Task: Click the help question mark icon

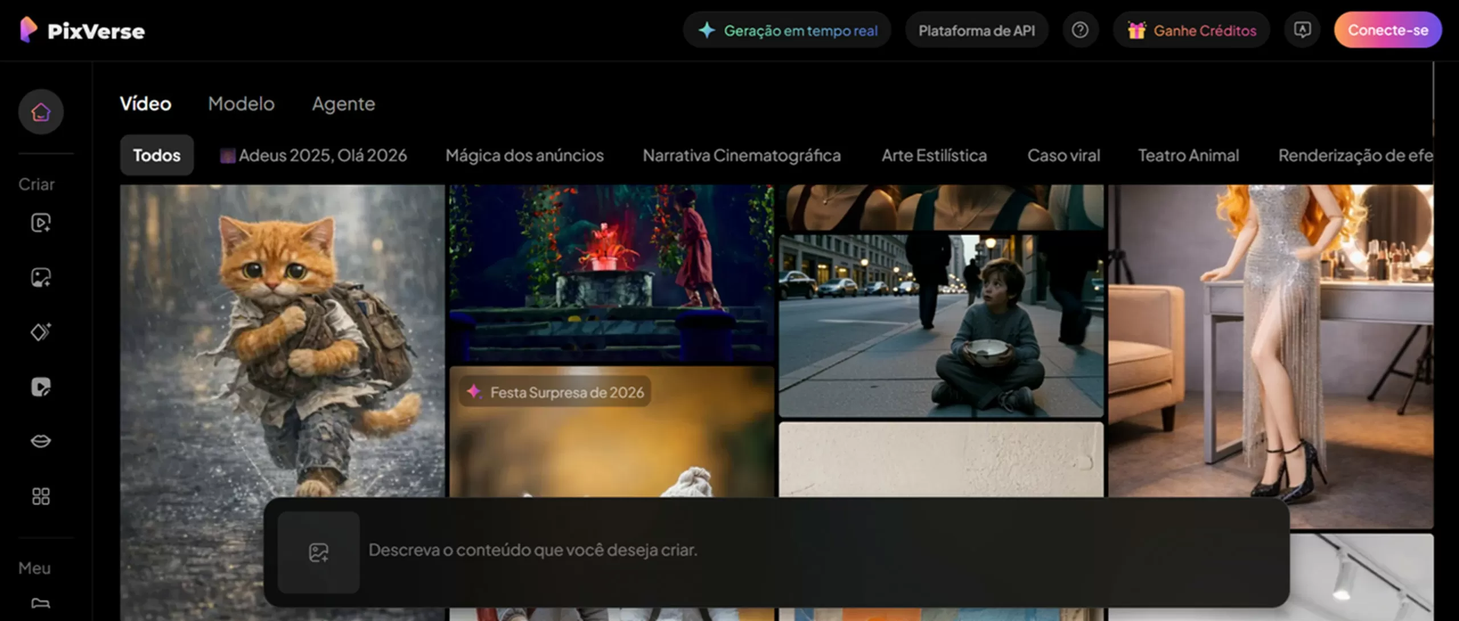Action: pos(1079,30)
